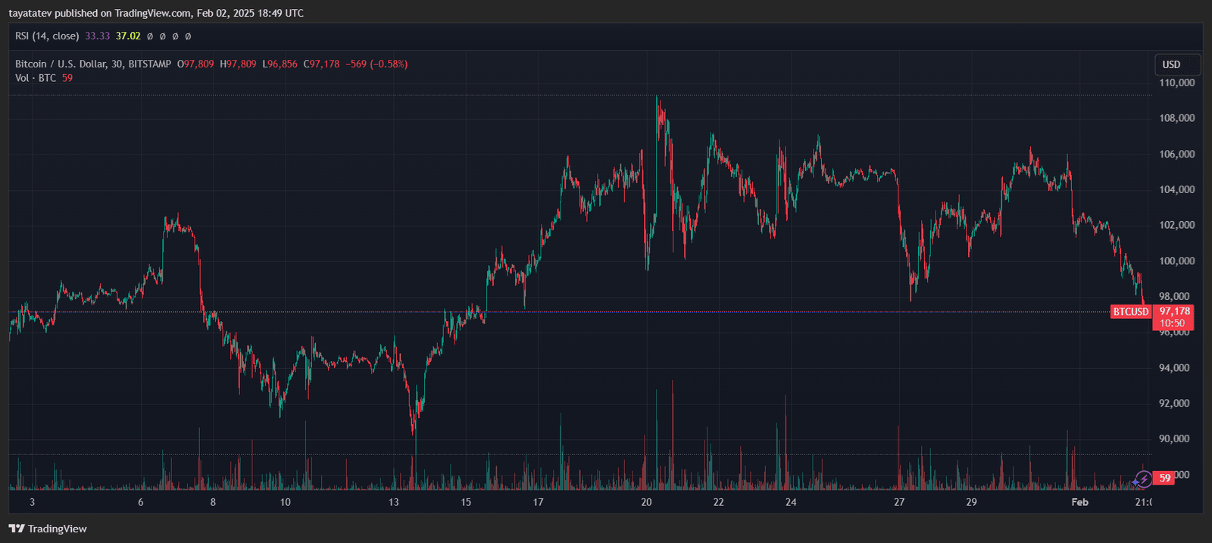Image resolution: width=1212 pixels, height=543 pixels.
Task: Click the date label 13 on time axis
Action: click(x=394, y=502)
